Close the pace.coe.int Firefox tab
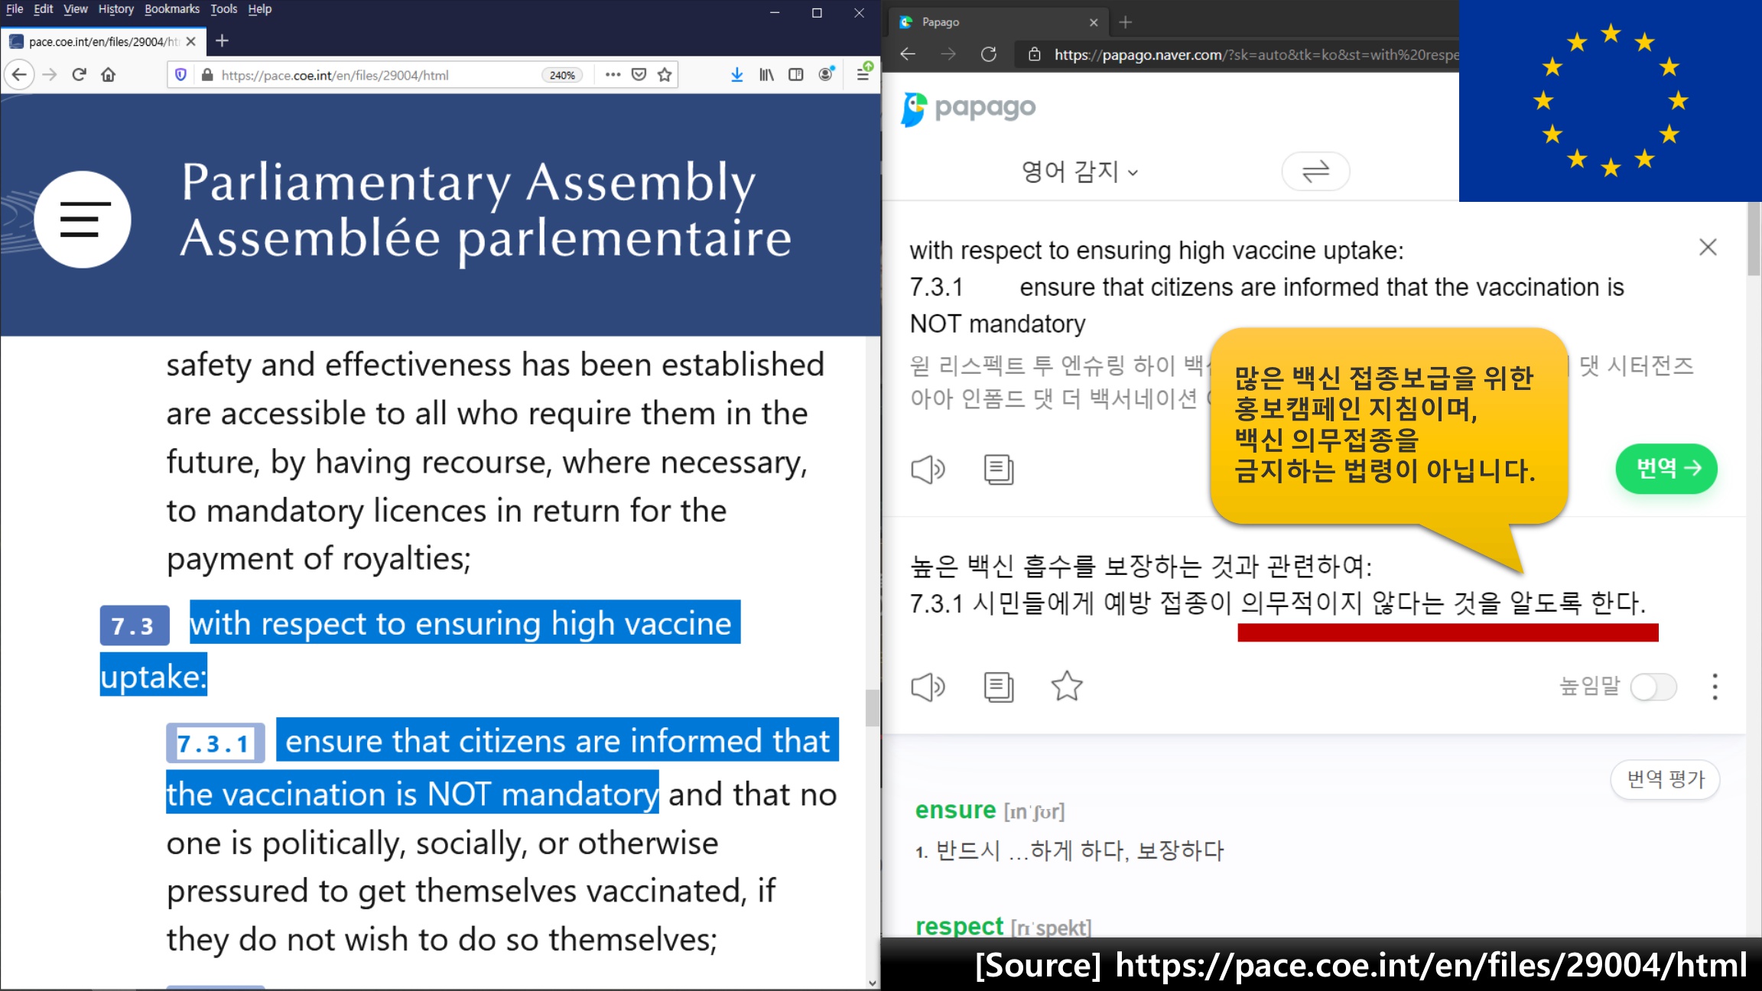This screenshot has width=1762, height=991. coord(191,41)
